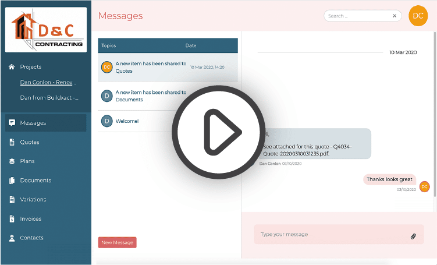This screenshot has width=437, height=265.
Task: Click the Invoices dollar file icon
Action: tap(12, 219)
